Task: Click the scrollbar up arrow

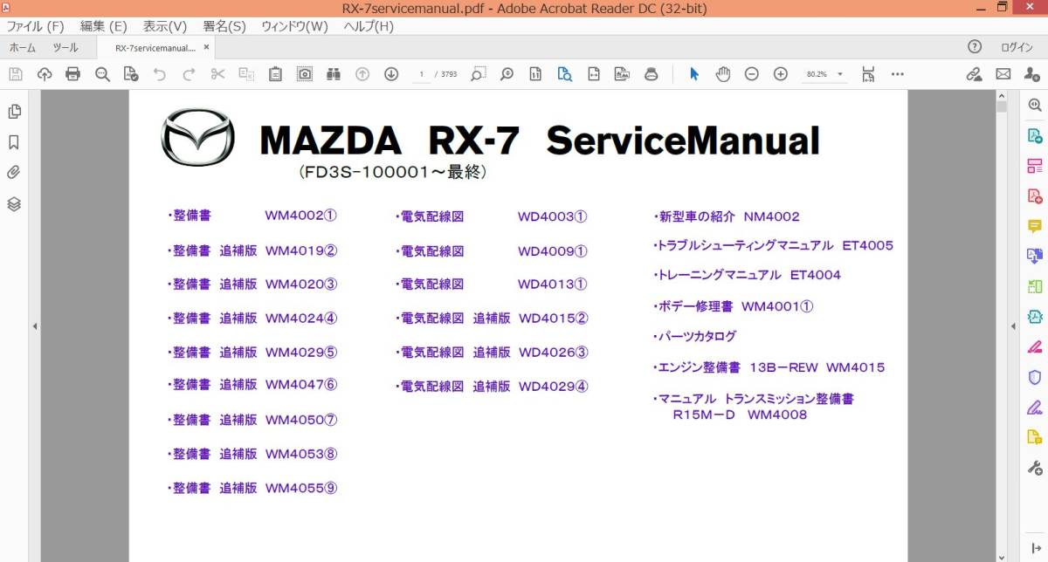Action: 1002,95
